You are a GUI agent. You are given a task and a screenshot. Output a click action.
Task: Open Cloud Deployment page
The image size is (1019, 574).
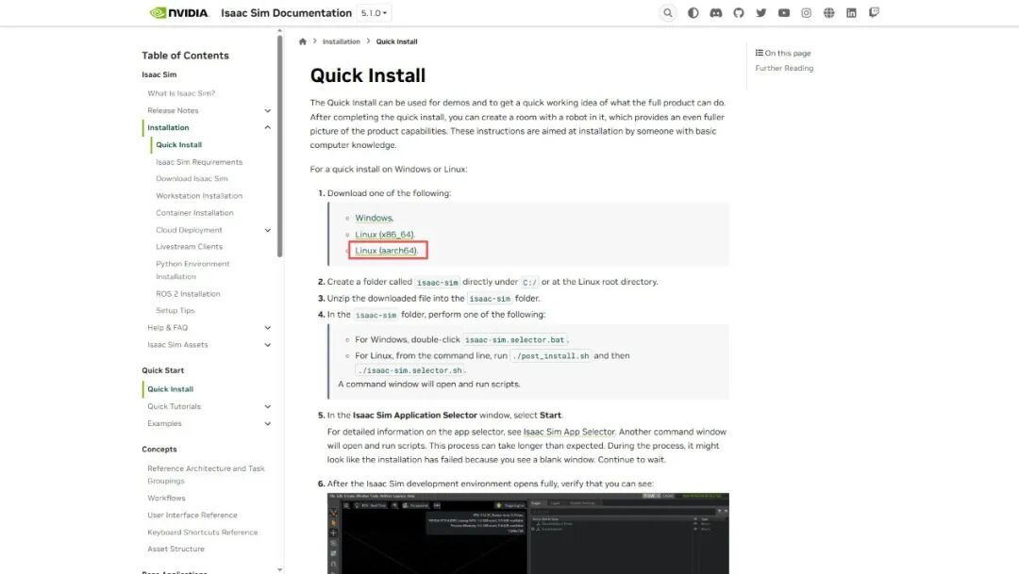pyautogui.click(x=189, y=231)
